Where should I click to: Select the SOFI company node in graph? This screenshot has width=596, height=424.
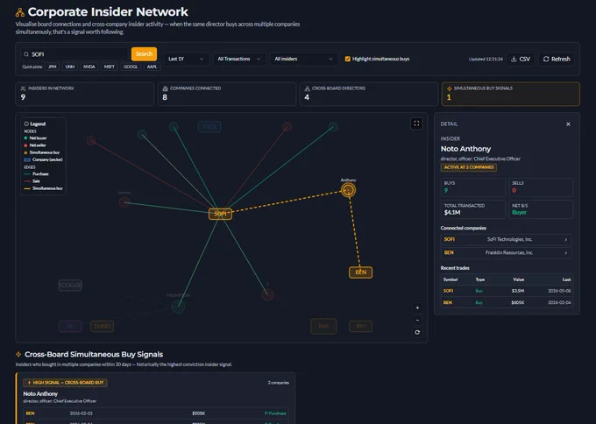point(220,214)
